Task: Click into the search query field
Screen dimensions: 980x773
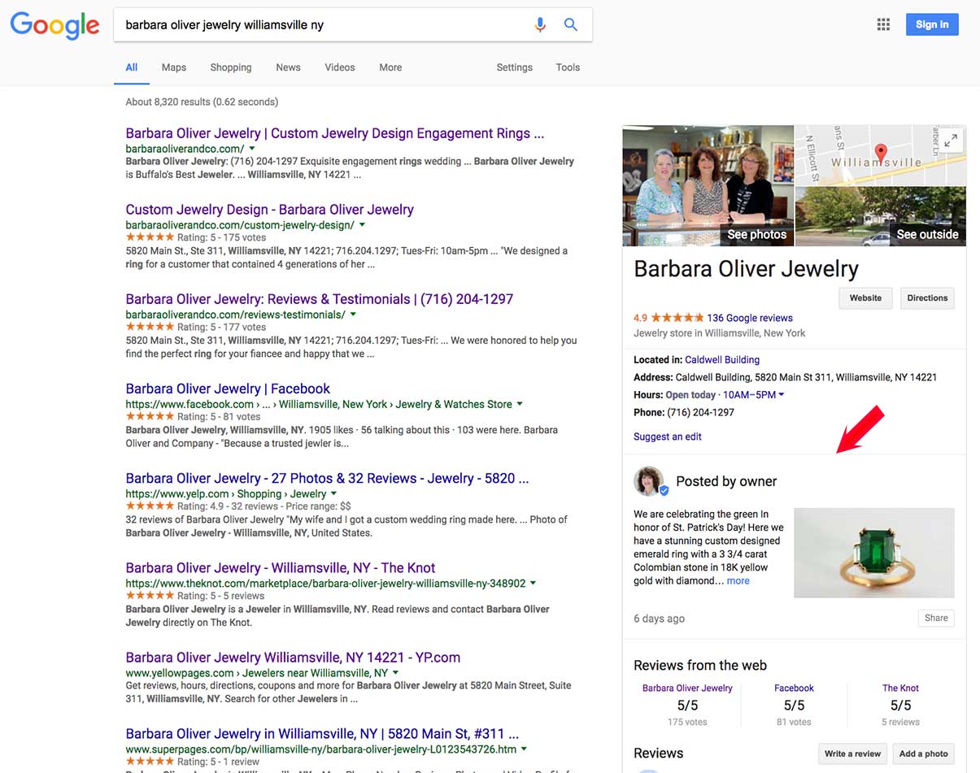Action: [324, 25]
